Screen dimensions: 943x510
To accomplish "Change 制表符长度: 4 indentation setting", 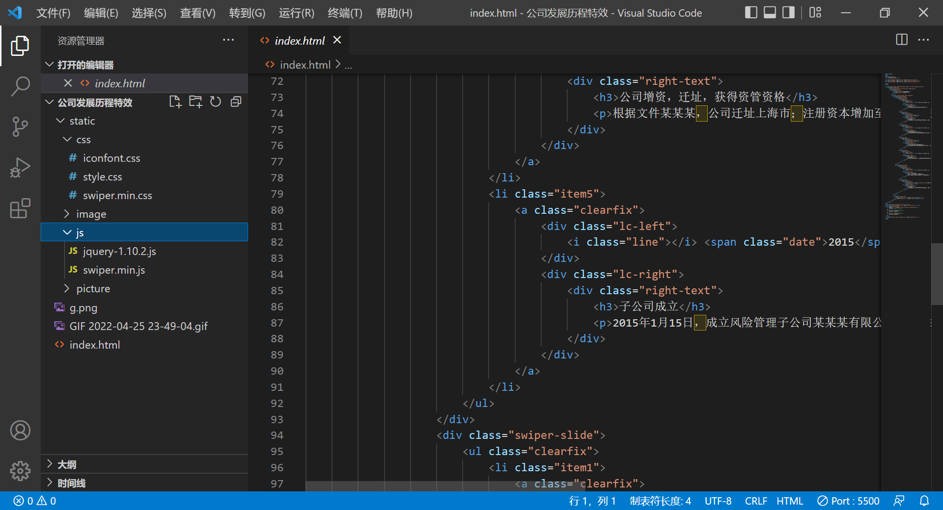I will click(x=660, y=501).
